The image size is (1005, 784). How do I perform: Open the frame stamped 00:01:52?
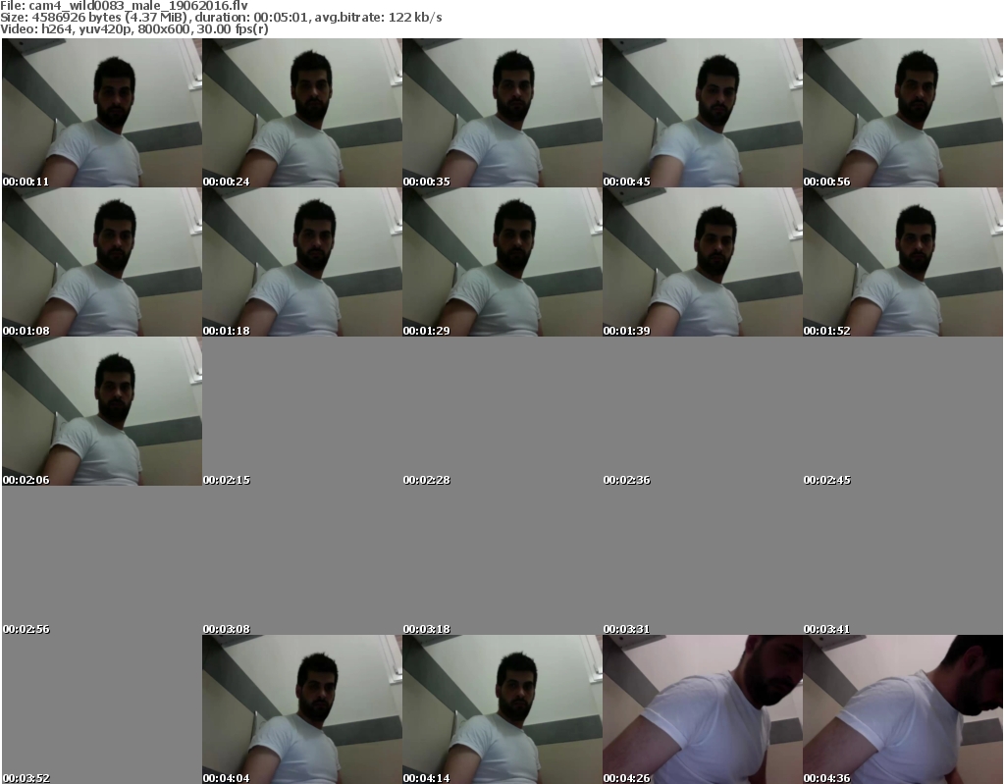pyautogui.click(x=903, y=262)
